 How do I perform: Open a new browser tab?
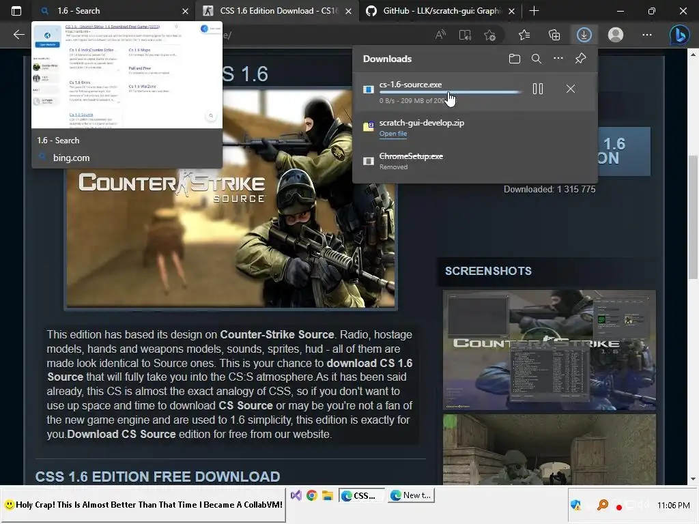[x=534, y=11]
